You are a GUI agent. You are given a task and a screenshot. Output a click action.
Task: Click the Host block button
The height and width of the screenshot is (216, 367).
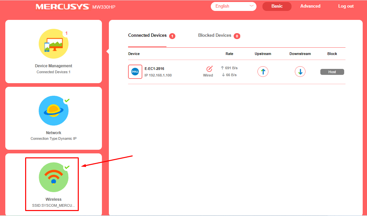332,72
